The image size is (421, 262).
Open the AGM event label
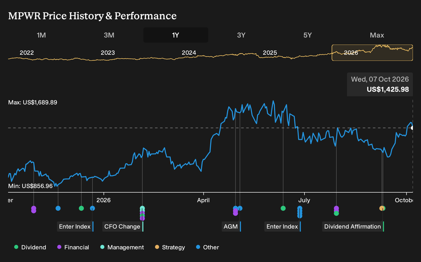tap(231, 227)
